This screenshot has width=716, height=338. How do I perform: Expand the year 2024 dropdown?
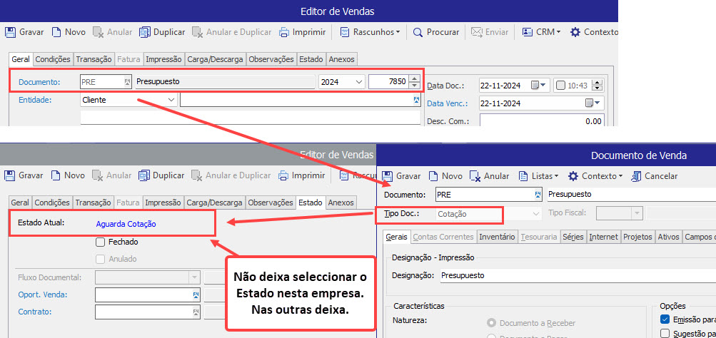click(358, 82)
